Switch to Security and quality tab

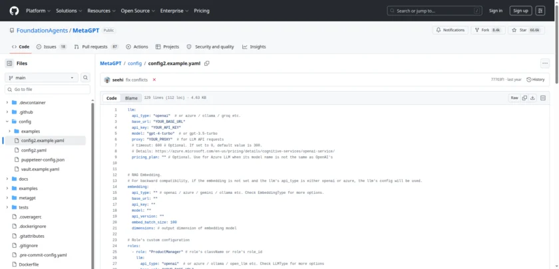coord(210,46)
